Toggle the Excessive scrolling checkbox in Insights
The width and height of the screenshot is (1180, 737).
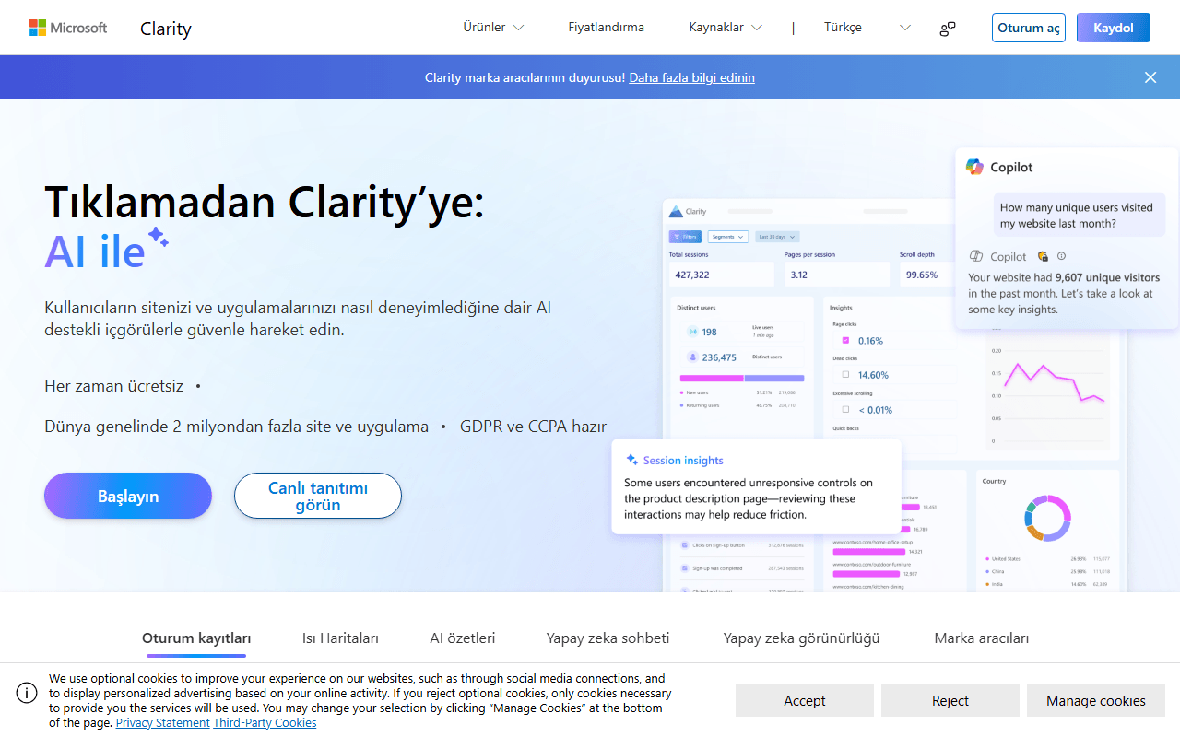pyautogui.click(x=845, y=409)
